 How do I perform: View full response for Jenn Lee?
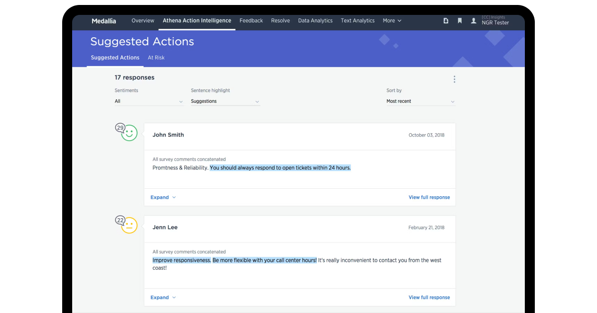429,298
